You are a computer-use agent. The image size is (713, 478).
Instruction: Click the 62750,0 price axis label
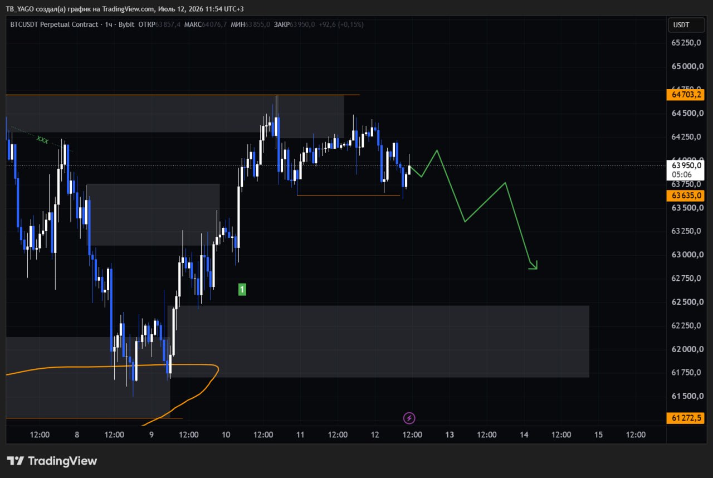686,279
